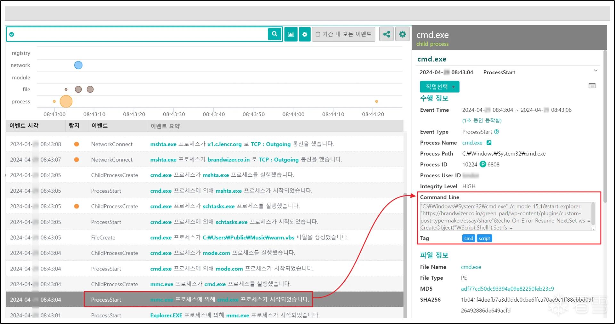The height and width of the screenshot is (324, 615).
Task: Open cmd.exe process external link icon
Action: click(x=489, y=143)
